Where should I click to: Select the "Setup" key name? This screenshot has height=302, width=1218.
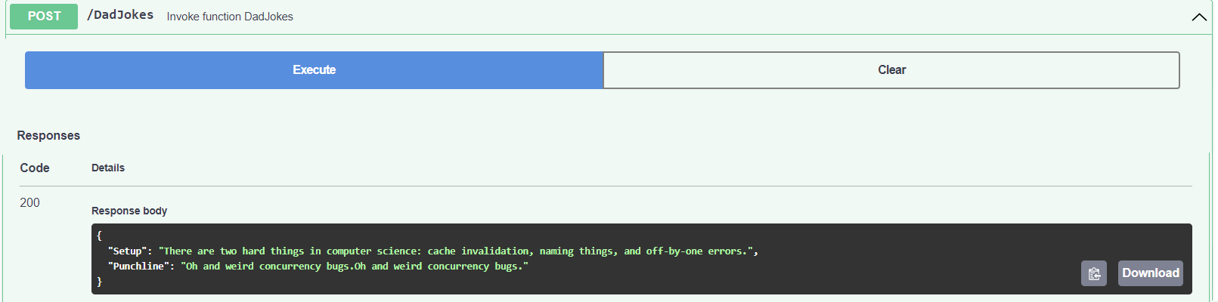[x=127, y=251]
